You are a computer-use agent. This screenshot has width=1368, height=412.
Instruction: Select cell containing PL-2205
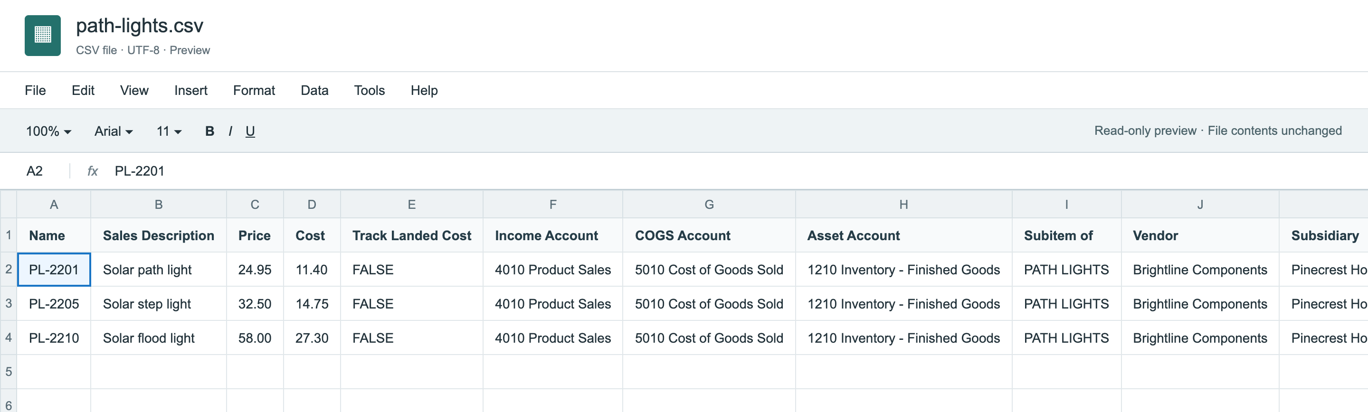[54, 304]
